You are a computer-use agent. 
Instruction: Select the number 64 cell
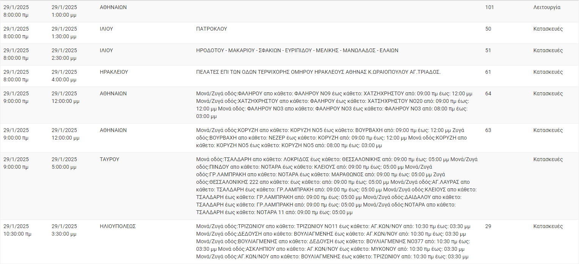click(x=488, y=93)
